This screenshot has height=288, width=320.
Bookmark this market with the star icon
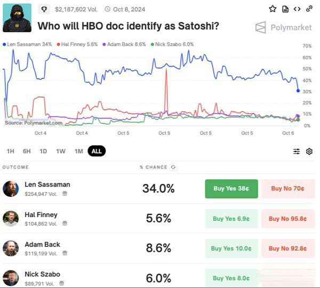(273, 9)
